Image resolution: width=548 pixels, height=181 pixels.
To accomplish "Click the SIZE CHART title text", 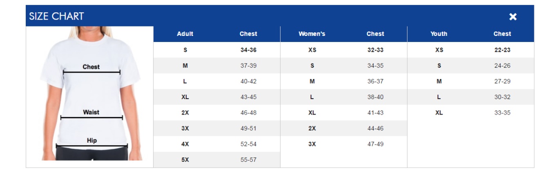I will (x=56, y=16).
